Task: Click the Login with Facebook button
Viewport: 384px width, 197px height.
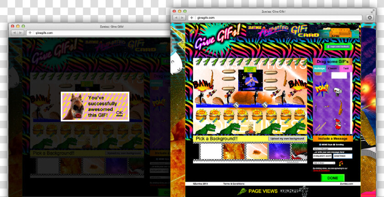Action: [x=338, y=47]
